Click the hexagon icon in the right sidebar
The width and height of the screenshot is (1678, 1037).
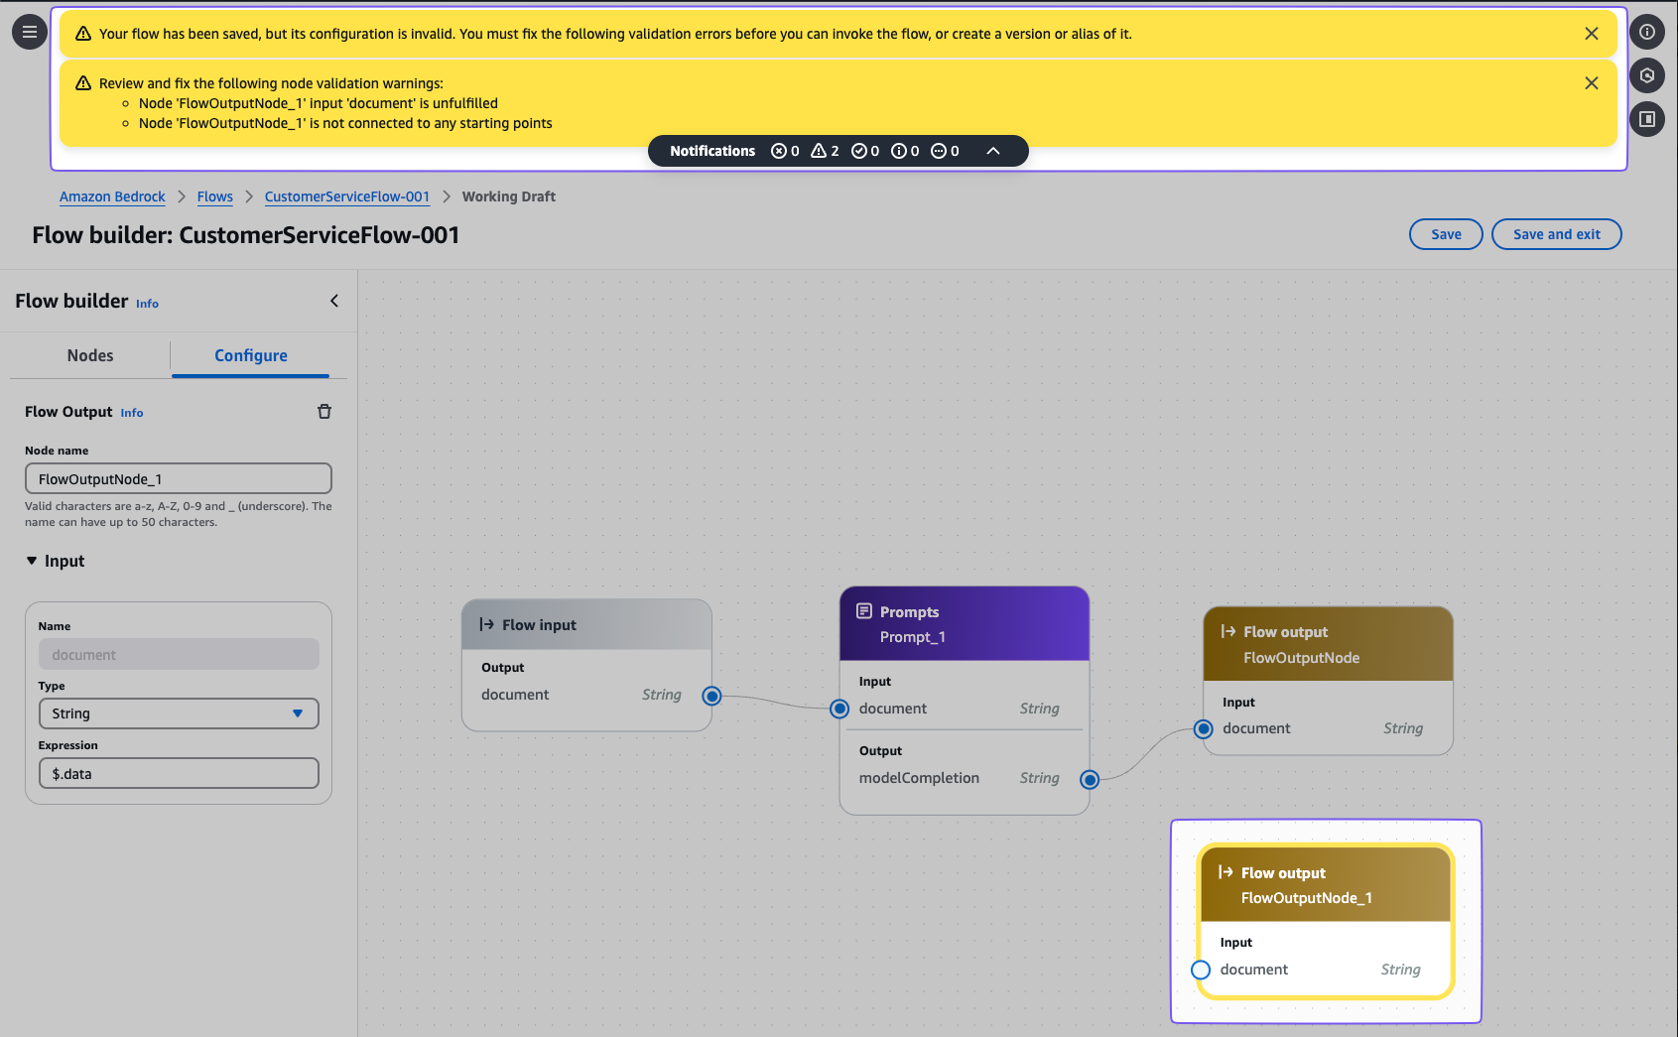1647,75
